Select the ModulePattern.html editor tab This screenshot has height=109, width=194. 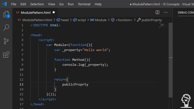coord(35,13)
